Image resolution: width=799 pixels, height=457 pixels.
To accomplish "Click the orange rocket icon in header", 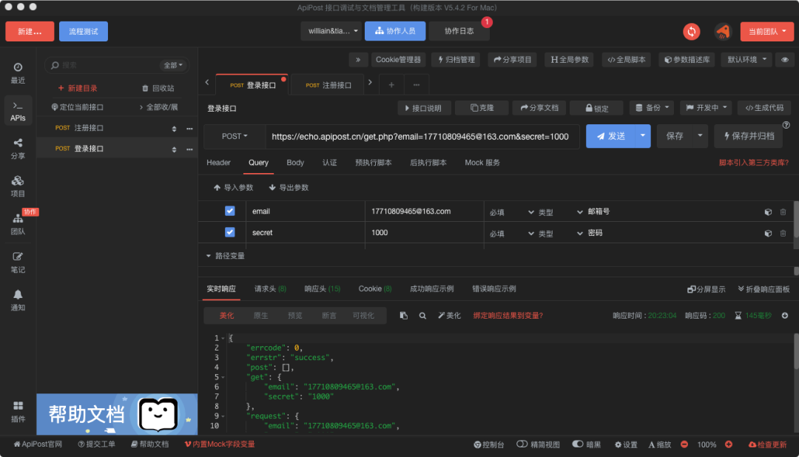I will point(723,32).
